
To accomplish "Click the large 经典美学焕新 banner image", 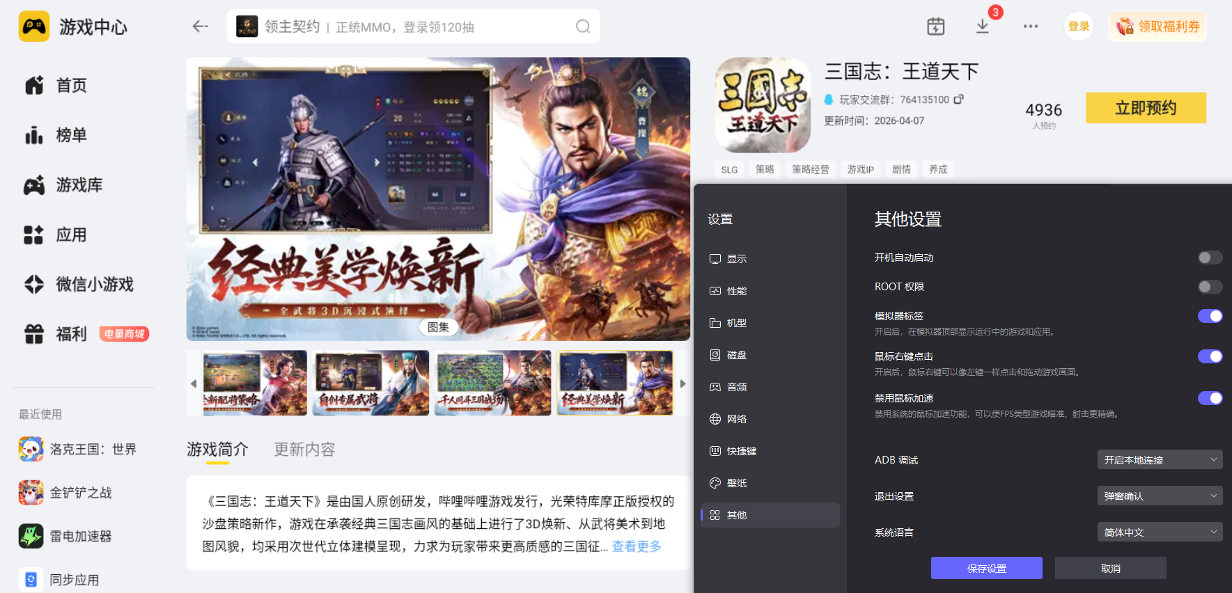I will click(x=438, y=199).
